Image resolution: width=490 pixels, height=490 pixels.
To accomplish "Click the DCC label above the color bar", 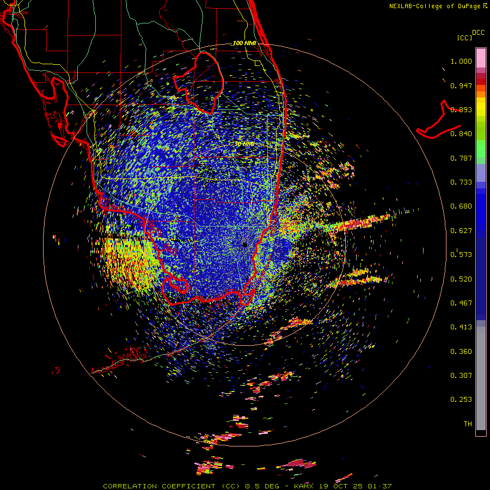I will tap(479, 33).
